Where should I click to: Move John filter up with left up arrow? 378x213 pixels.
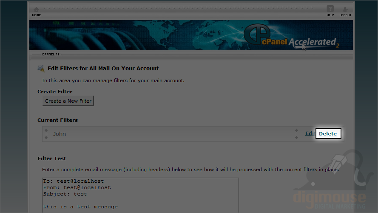coord(46,131)
